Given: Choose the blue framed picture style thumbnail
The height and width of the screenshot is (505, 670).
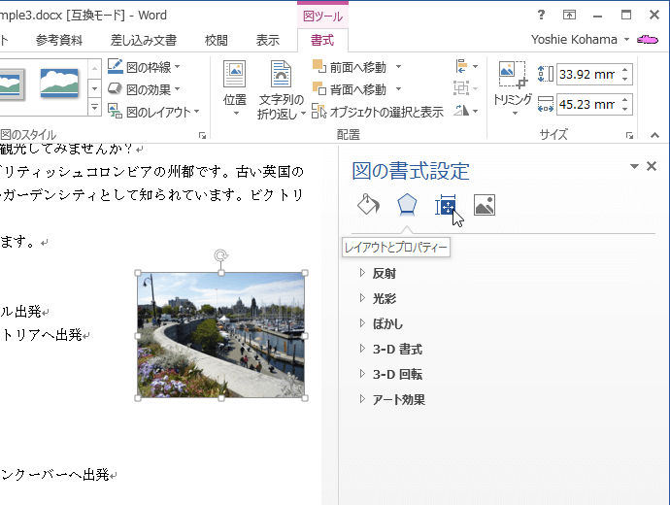Looking at the screenshot, I should 59,84.
